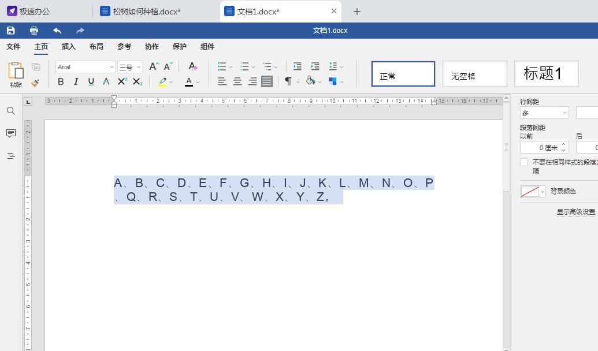Close the 文档1.docx tab
The image size is (598, 351).
(334, 11)
